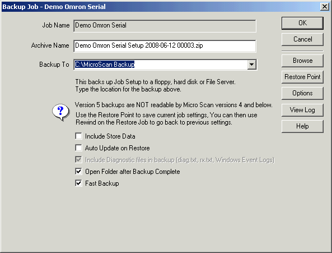Click the question mark speech bubble icon
The height and width of the screenshot is (253, 332).
pos(61,112)
